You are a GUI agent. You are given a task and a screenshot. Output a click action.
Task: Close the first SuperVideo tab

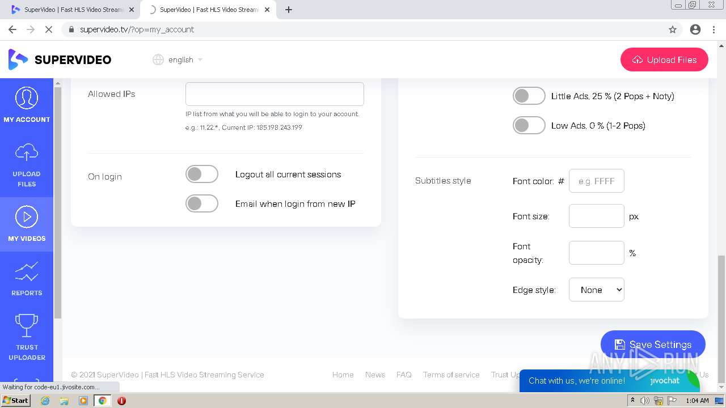[x=132, y=10]
